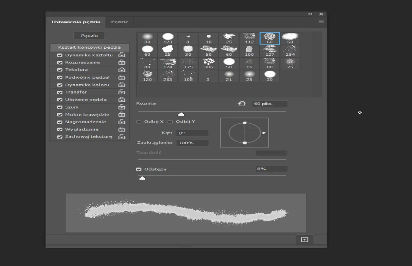The width and height of the screenshot is (412, 266).
Task: Collapse the panel with the double-arrow icon
Action: [310, 14]
